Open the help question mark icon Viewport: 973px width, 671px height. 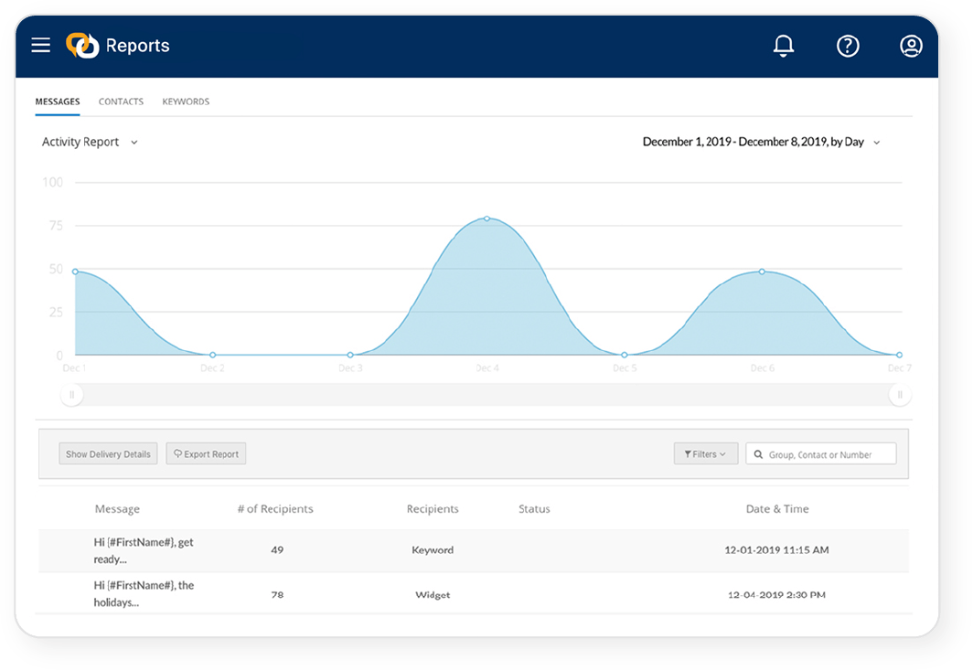848,46
